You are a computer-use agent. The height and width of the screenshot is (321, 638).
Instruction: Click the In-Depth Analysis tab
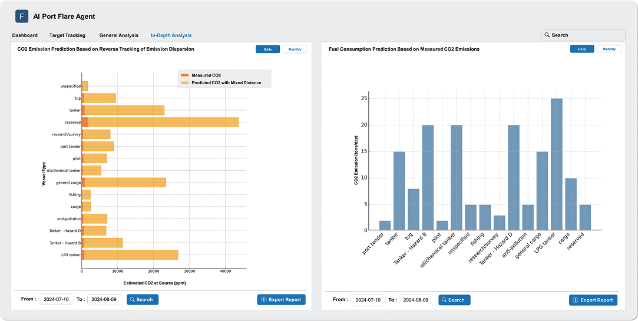click(x=171, y=35)
